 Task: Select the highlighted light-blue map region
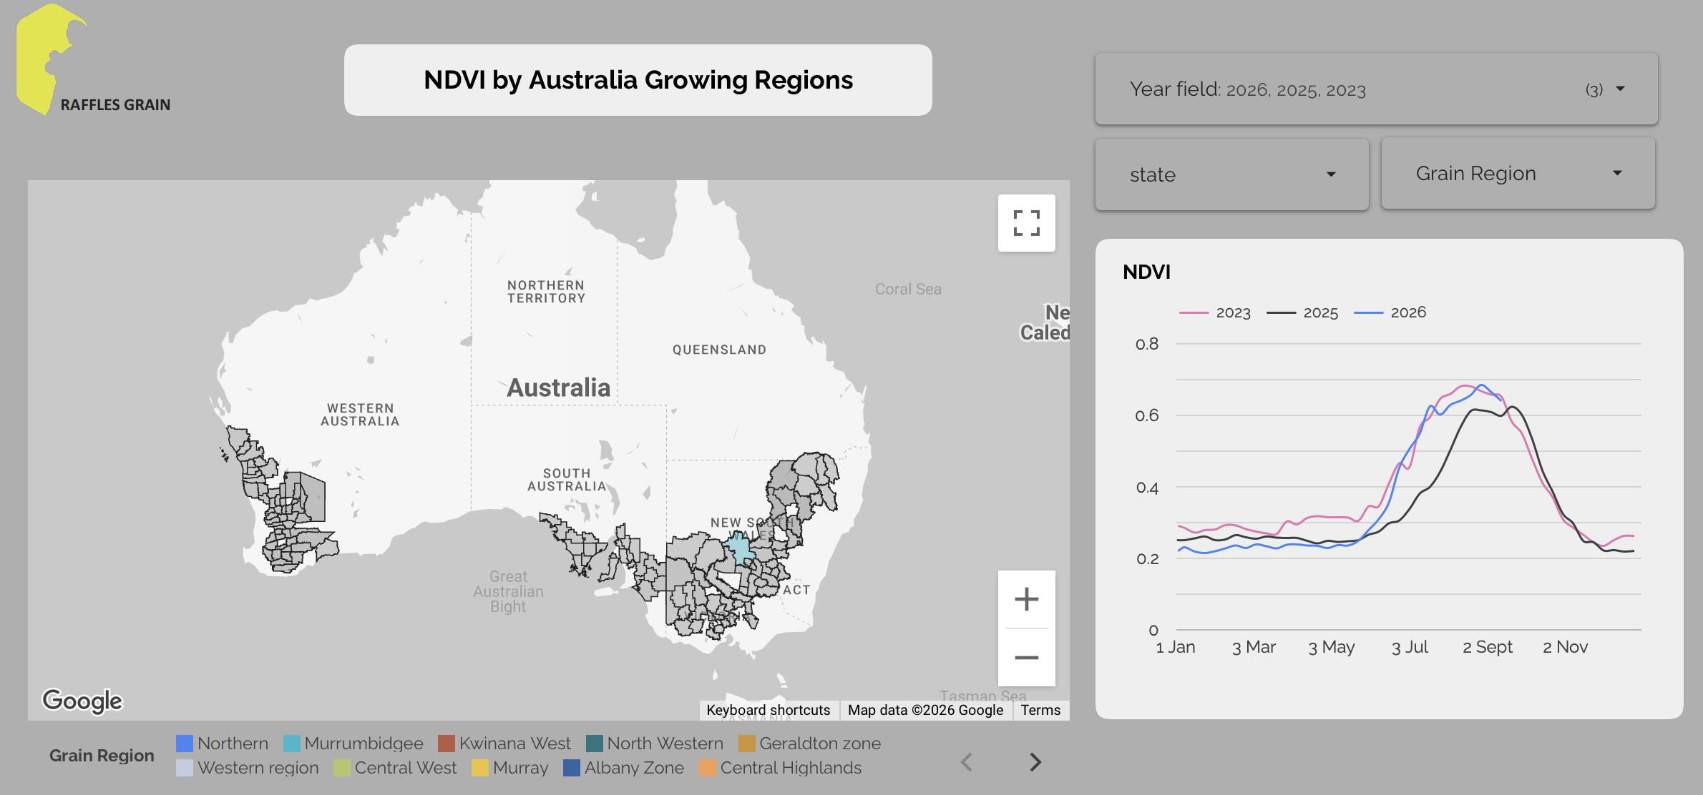(740, 549)
